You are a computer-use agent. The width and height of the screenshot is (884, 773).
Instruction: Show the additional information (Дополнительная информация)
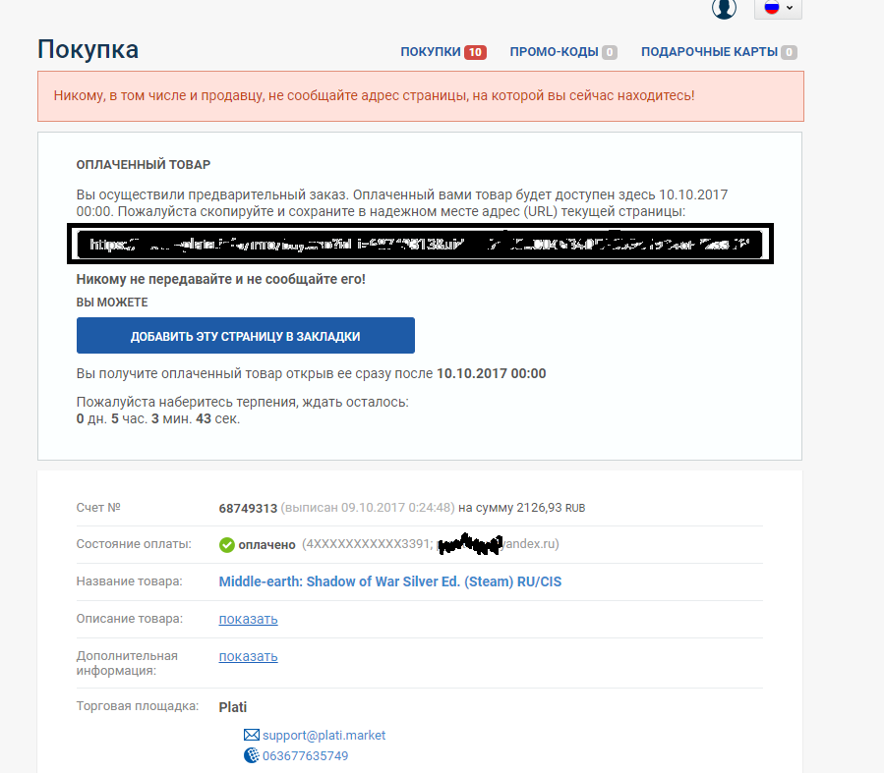(248, 656)
